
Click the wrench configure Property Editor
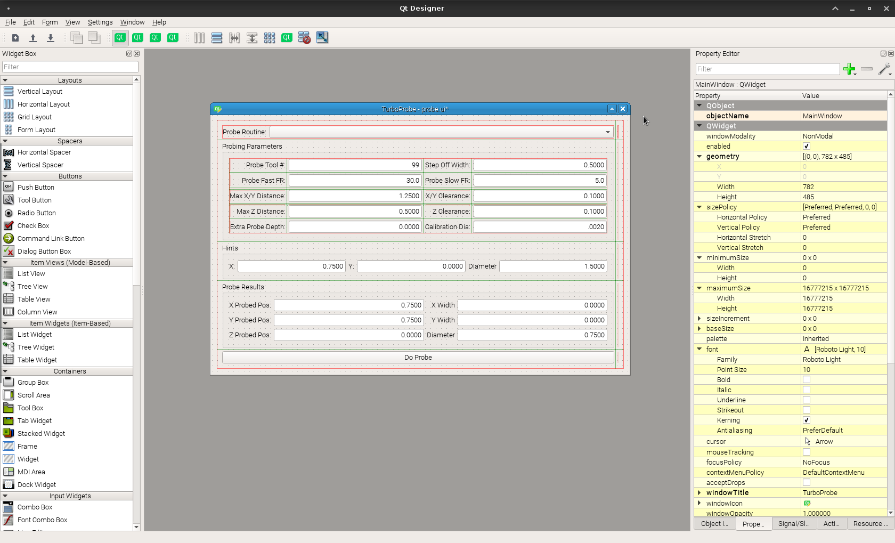pyautogui.click(x=884, y=69)
